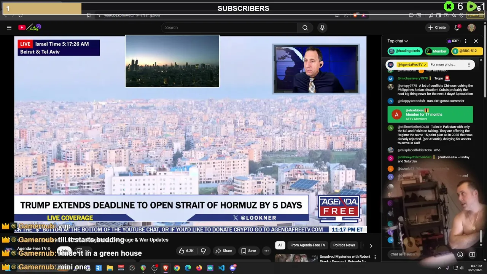
Task: Open alexdubeau 17 months member message
Action: (x=430, y=115)
